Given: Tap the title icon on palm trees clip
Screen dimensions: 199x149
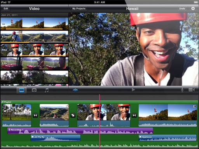Looking at the screenshot, I should coord(4,106).
